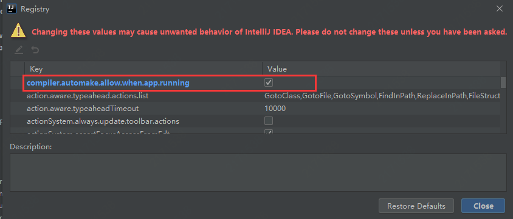The width and height of the screenshot is (513, 219).
Task: Click the pencil edit icon
Action: point(19,50)
